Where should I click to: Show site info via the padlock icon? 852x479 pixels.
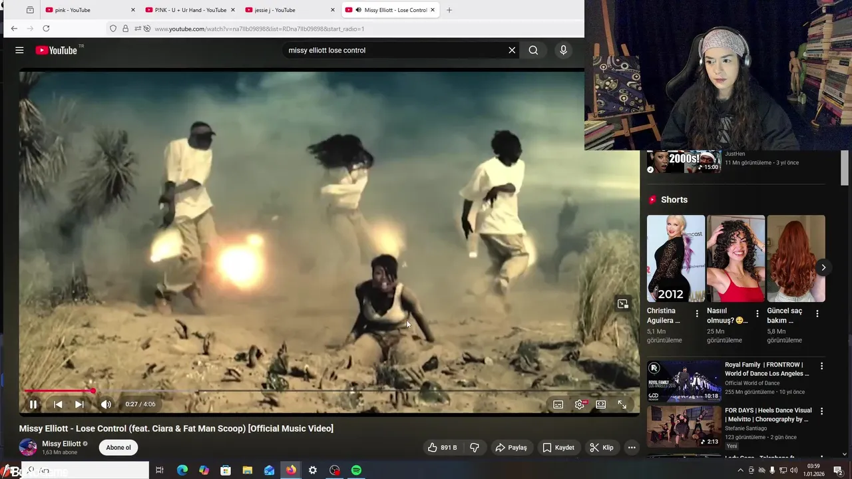[125, 29]
